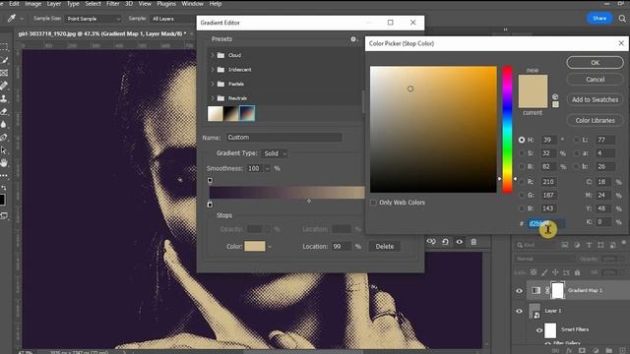Image resolution: width=630 pixels, height=354 pixels.
Task: Select the Hand tool
Action: pos(4,163)
